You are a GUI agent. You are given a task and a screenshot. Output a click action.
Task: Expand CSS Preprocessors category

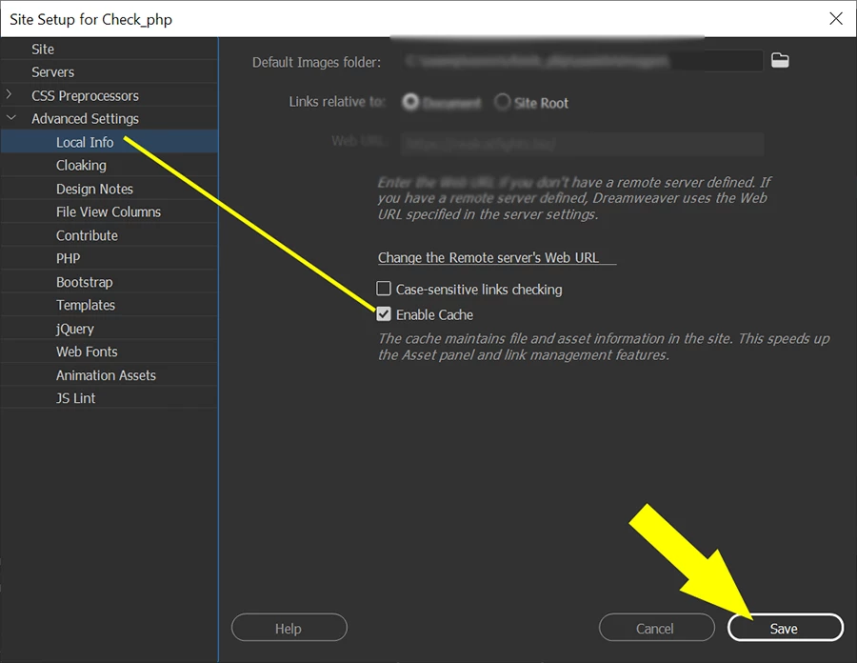click(x=9, y=94)
